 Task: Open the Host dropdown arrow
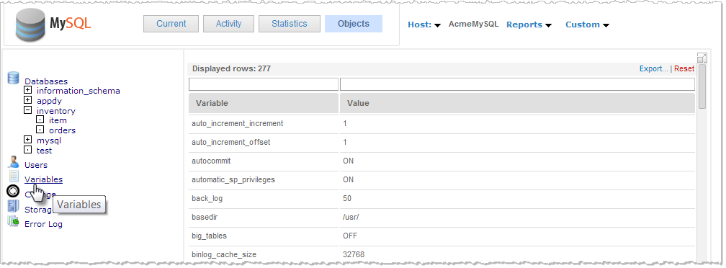(437, 26)
